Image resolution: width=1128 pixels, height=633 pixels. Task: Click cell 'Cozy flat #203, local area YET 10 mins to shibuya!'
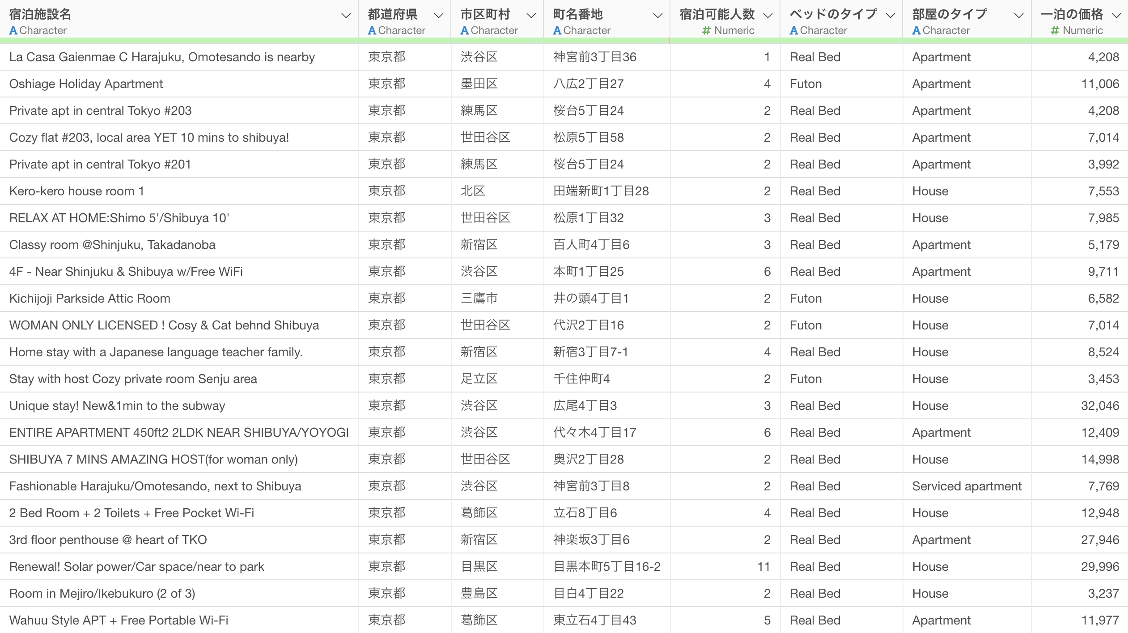tap(179, 137)
